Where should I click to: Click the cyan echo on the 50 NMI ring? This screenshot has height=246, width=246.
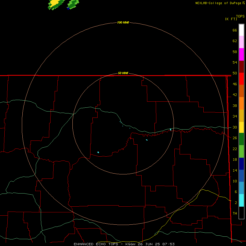[171, 130]
